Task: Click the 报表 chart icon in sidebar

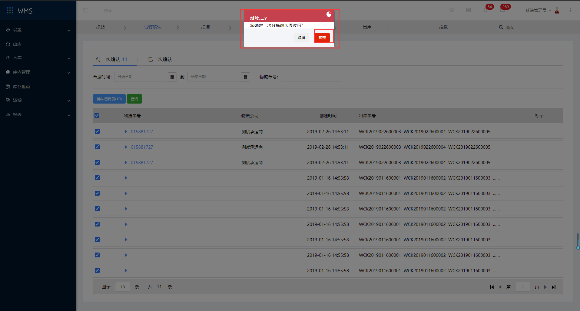Action: pyautogui.click(x=8, y=114)
